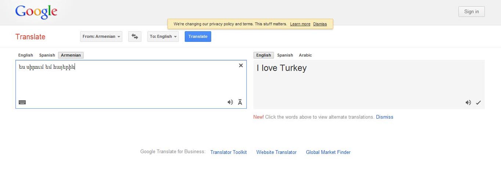Rate translation with the checkmark icon
501x191 pixels.
click(478, 102)
